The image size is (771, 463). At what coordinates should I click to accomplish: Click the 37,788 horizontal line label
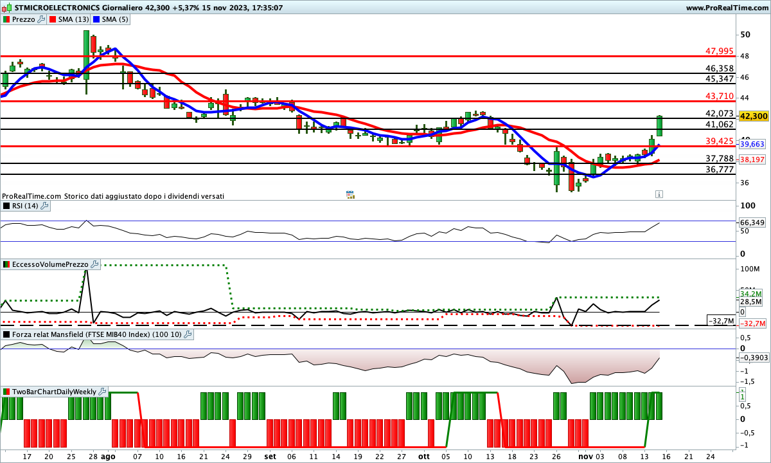pos(719,158)
